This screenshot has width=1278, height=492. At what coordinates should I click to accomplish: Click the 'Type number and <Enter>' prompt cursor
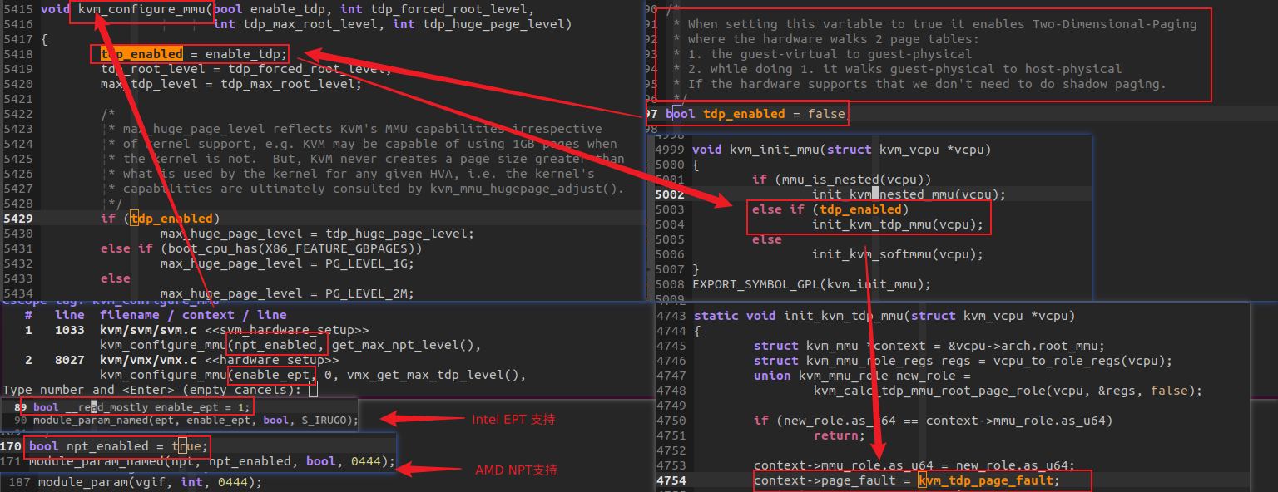point(313,390)
